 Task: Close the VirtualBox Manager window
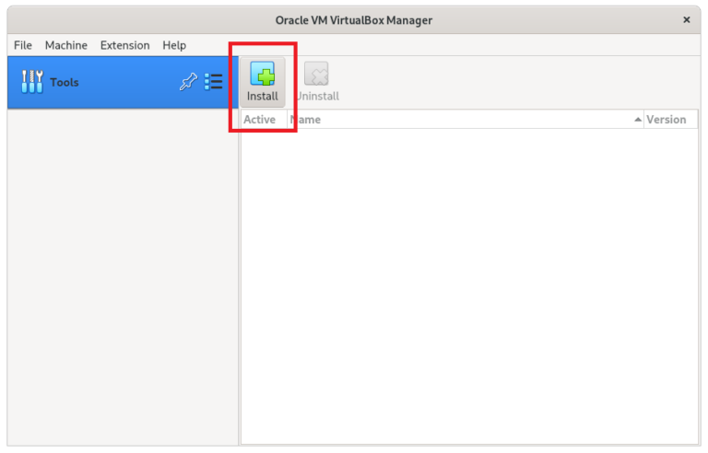(686, 19)
